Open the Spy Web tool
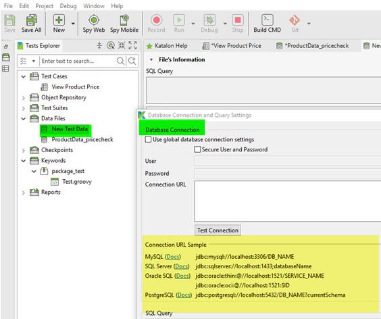This screenshot has width=381, height=319. click(93, 24)
